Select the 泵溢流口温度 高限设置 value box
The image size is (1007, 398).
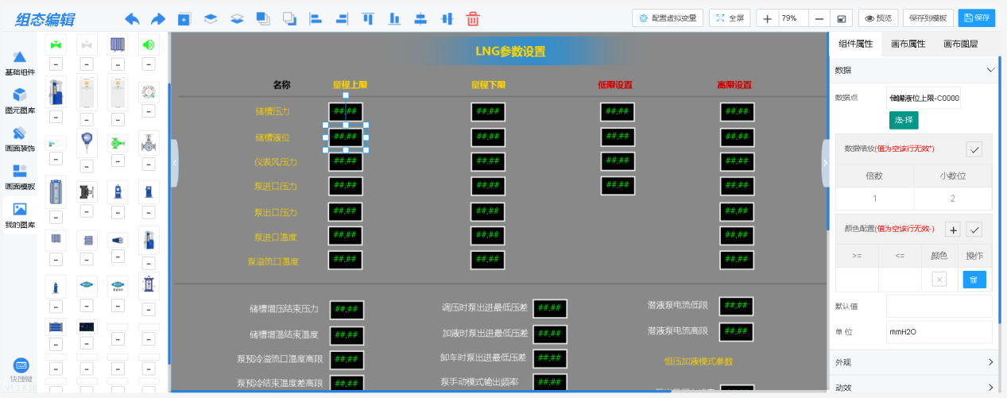point(738,260)
